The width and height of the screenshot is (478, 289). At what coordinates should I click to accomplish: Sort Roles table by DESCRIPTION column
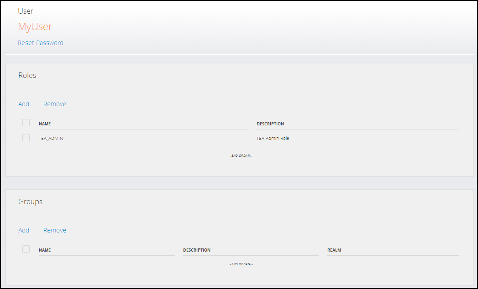[x=270, y=124]
